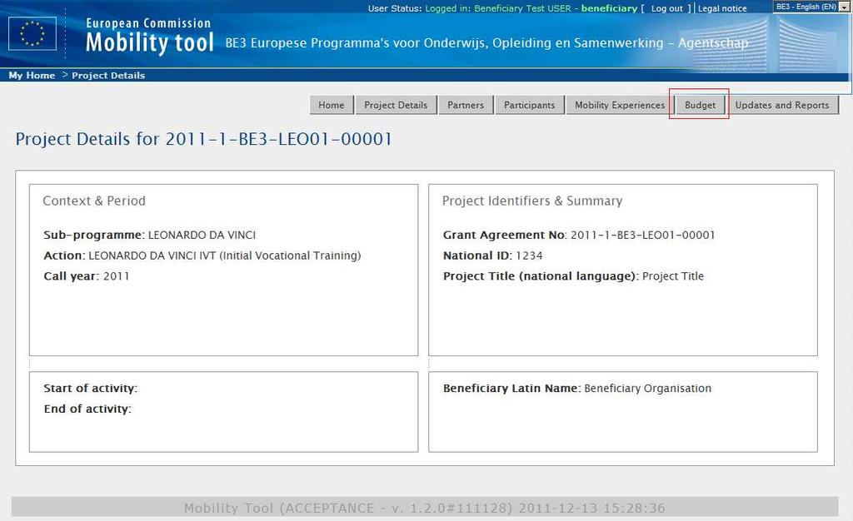Click the Beneficiary Organisation value
853x521 pixels.
[648, 389]
